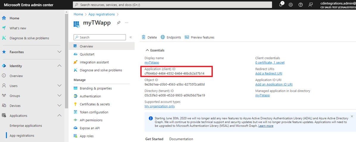Click Diagnose & solve problems sidebar icon
356x142 pixels.
coord(4,38)
